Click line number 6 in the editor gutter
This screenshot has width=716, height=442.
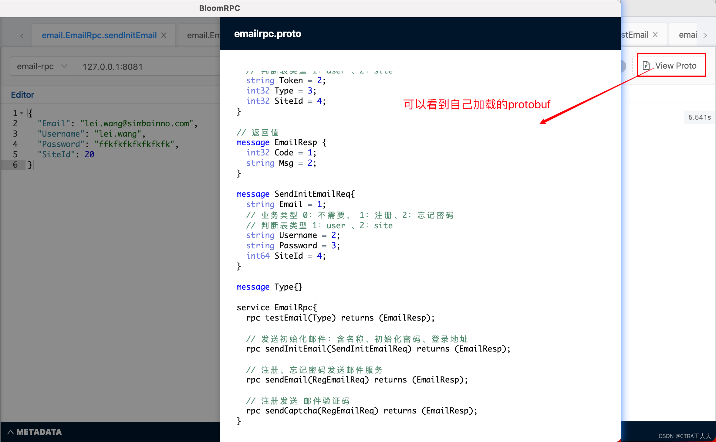tap(15, 165)
